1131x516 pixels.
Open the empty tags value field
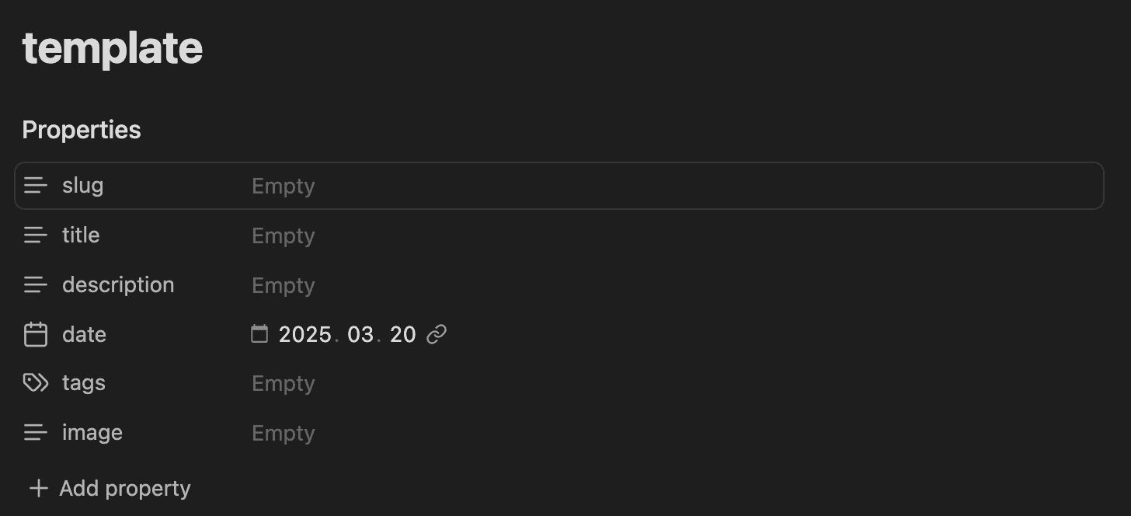pyautogui.click(x=284, y=384)
